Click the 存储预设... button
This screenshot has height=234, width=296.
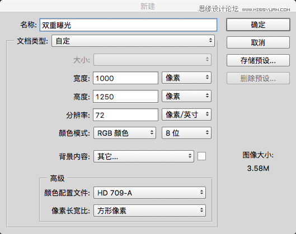pos(258,60)
